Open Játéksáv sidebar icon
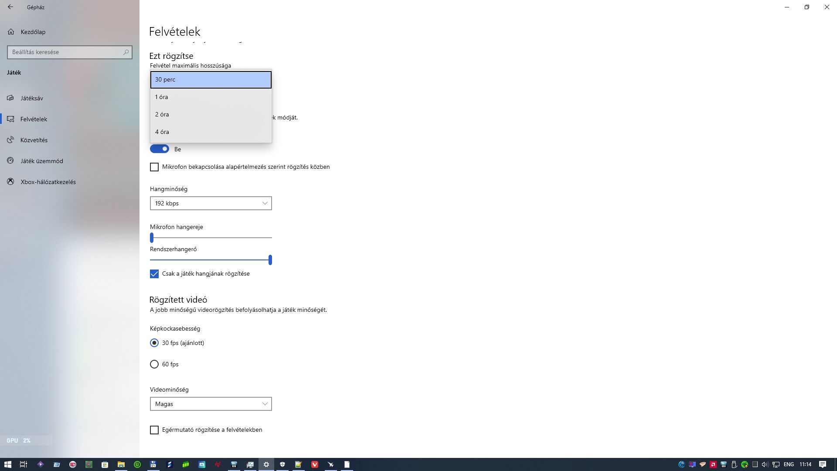This screenshot has height=471, width=837. [11, 98]
